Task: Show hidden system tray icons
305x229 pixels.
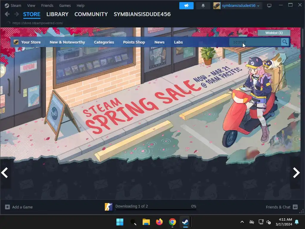Action: [242, 222]
